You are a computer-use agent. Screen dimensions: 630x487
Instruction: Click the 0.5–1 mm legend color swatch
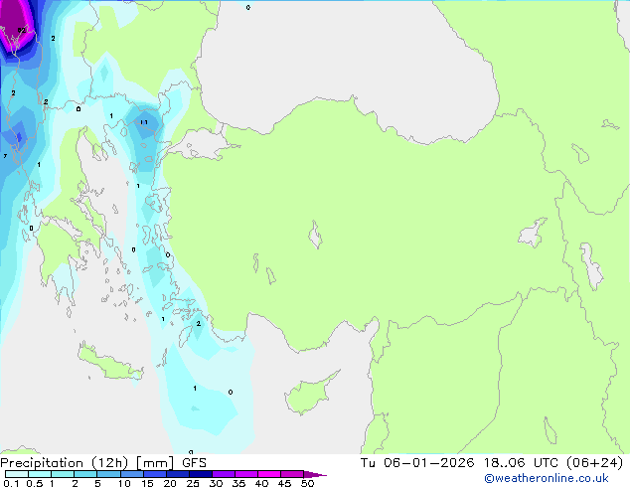[40, 474]
